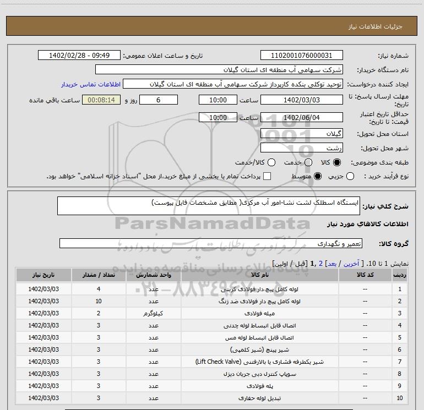Click column header تعداد / مقدار
The image size is (424, 410).
(x=99, y=275)
